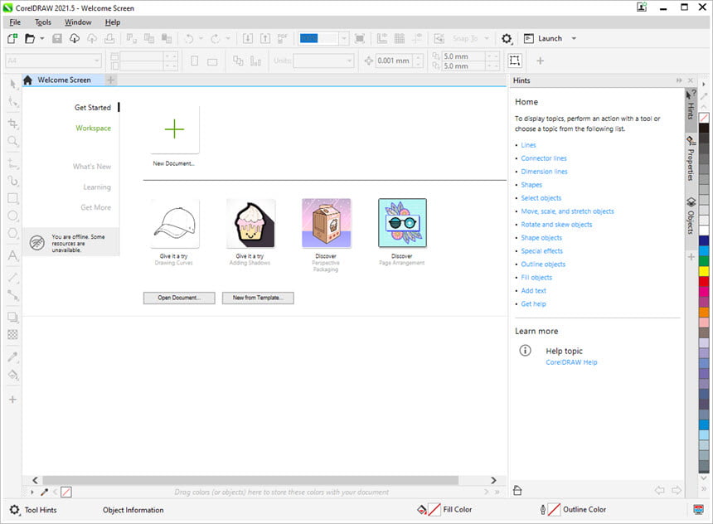Open the Tools menu
Image resolution: width=713 pixels, height=524 pixels.
click(x=43, y=22)
